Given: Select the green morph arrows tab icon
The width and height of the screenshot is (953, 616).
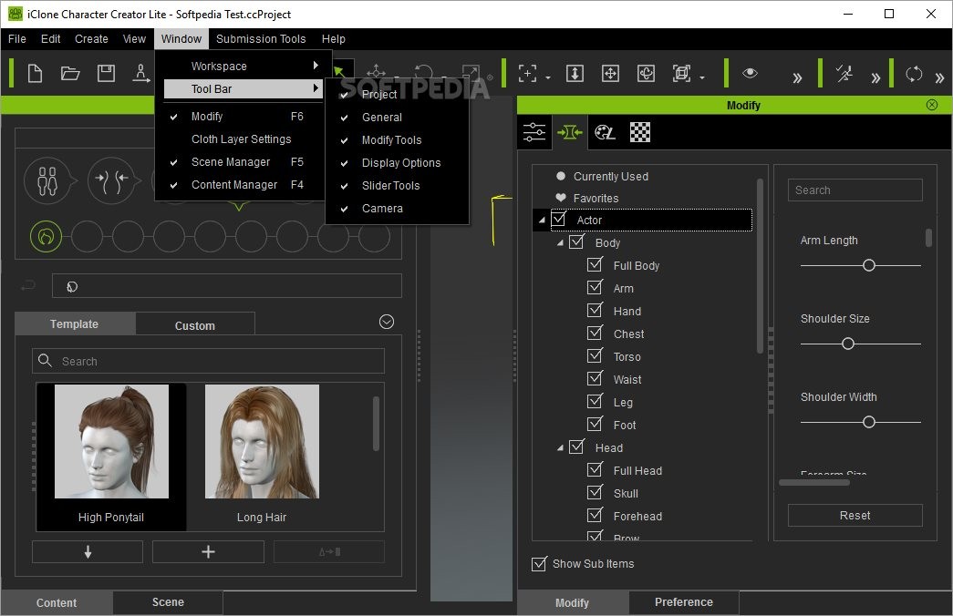Looking at the screenshot, I should pos(569,132).
